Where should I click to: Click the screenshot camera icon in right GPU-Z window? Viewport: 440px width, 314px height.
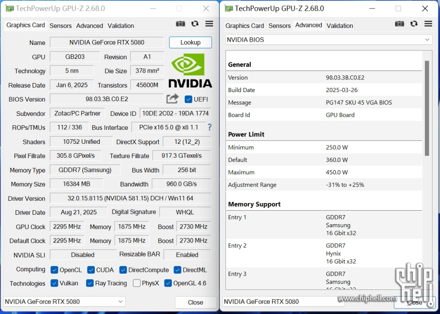pos(399,24)
